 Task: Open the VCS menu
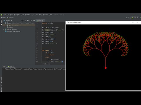41,15
